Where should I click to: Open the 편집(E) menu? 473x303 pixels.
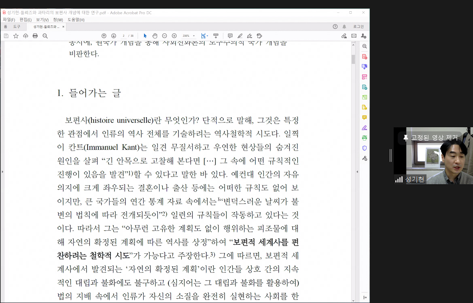[25, 19]
